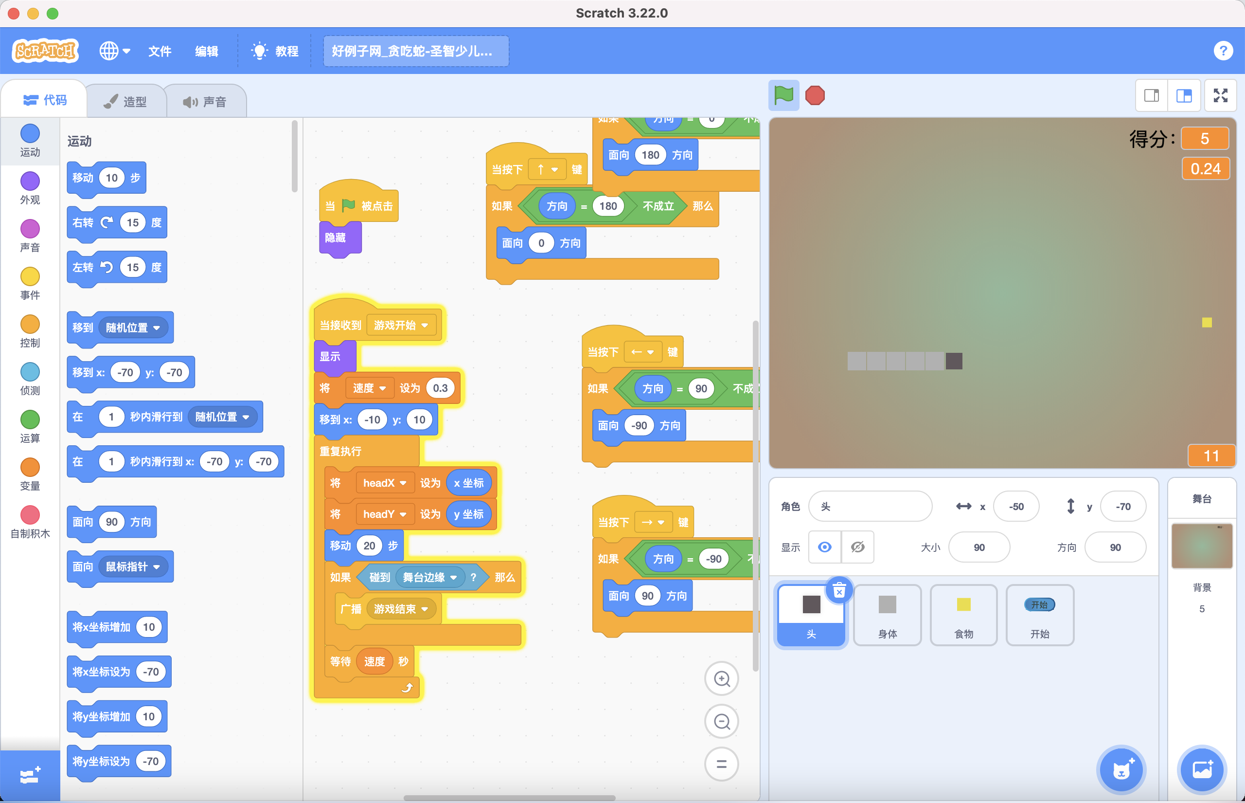Switch to small stage layout
This screenshot has width=1245, height=803.
tap(1152, 95)
